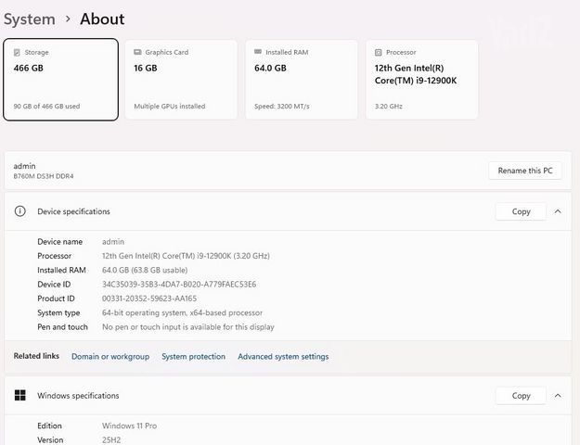Viewport: 580px width, 445px height.
Task: Copy the Windows specifications
Action: coord(521,396)
